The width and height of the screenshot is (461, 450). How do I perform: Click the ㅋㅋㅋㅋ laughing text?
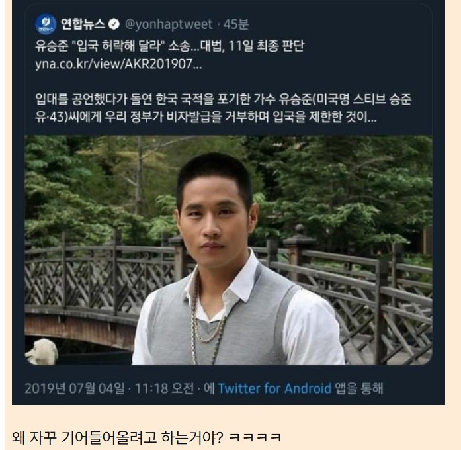click(255, 437)
